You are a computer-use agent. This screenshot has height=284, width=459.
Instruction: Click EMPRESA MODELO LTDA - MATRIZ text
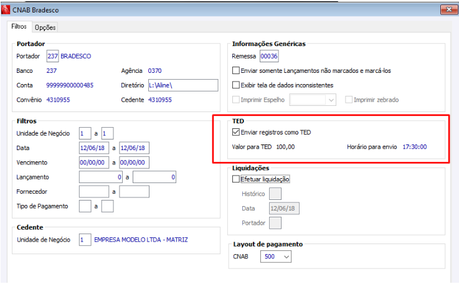click(x=141, y=240)
